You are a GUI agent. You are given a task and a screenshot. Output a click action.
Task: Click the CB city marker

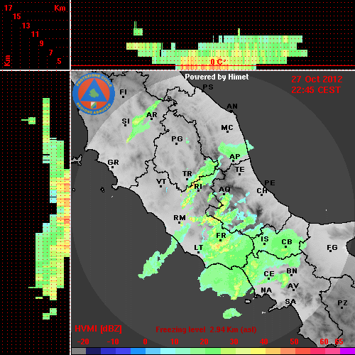point(285,247)
